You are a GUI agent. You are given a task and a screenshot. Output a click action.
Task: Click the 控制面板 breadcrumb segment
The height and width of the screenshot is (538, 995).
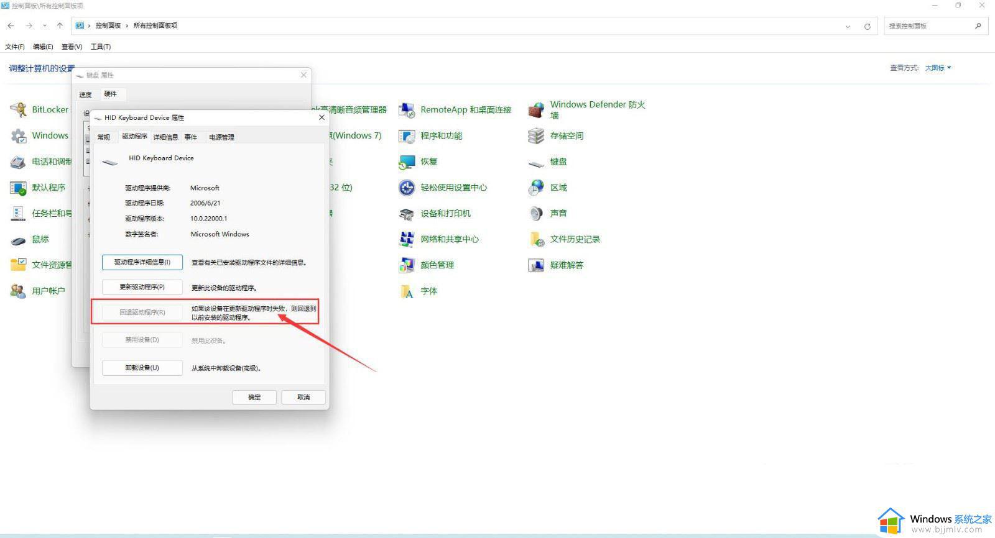[108, 25]
